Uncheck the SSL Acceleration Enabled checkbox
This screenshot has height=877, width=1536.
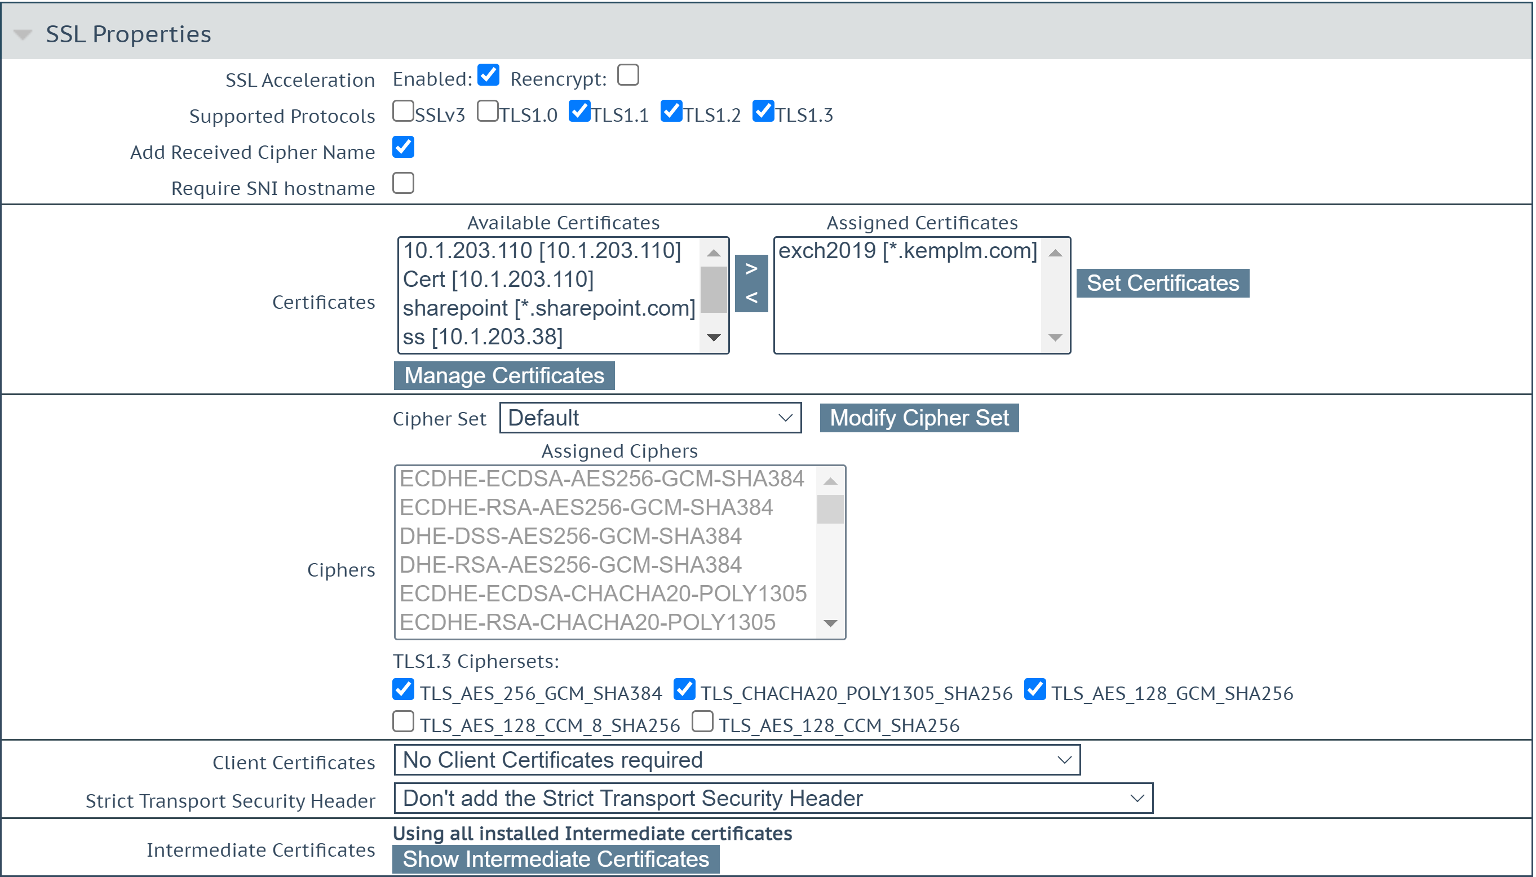[x=489, y=76]
